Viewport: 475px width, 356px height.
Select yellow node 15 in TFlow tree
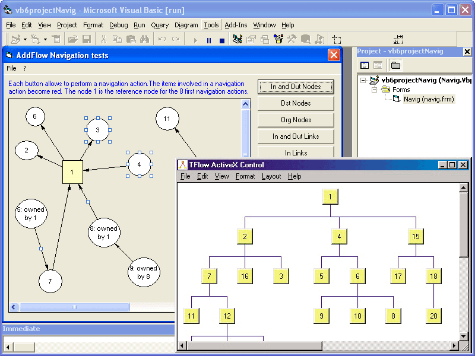point(416,236)
